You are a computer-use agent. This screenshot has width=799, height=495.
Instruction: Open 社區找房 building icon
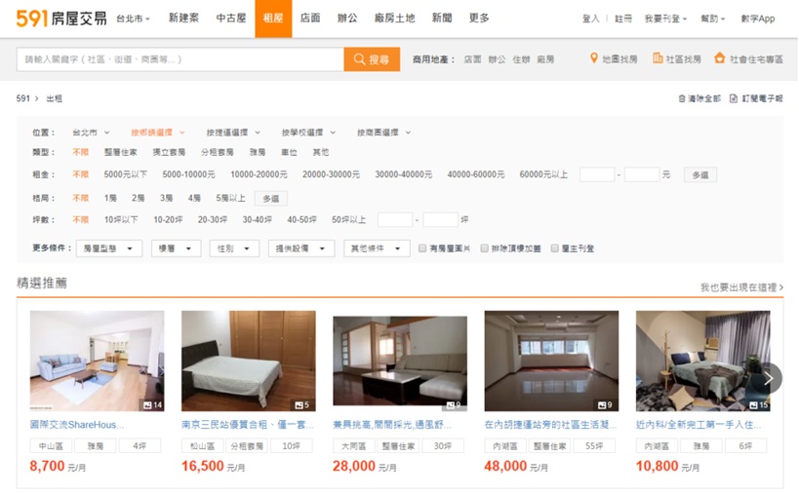[x=658, y=59]
